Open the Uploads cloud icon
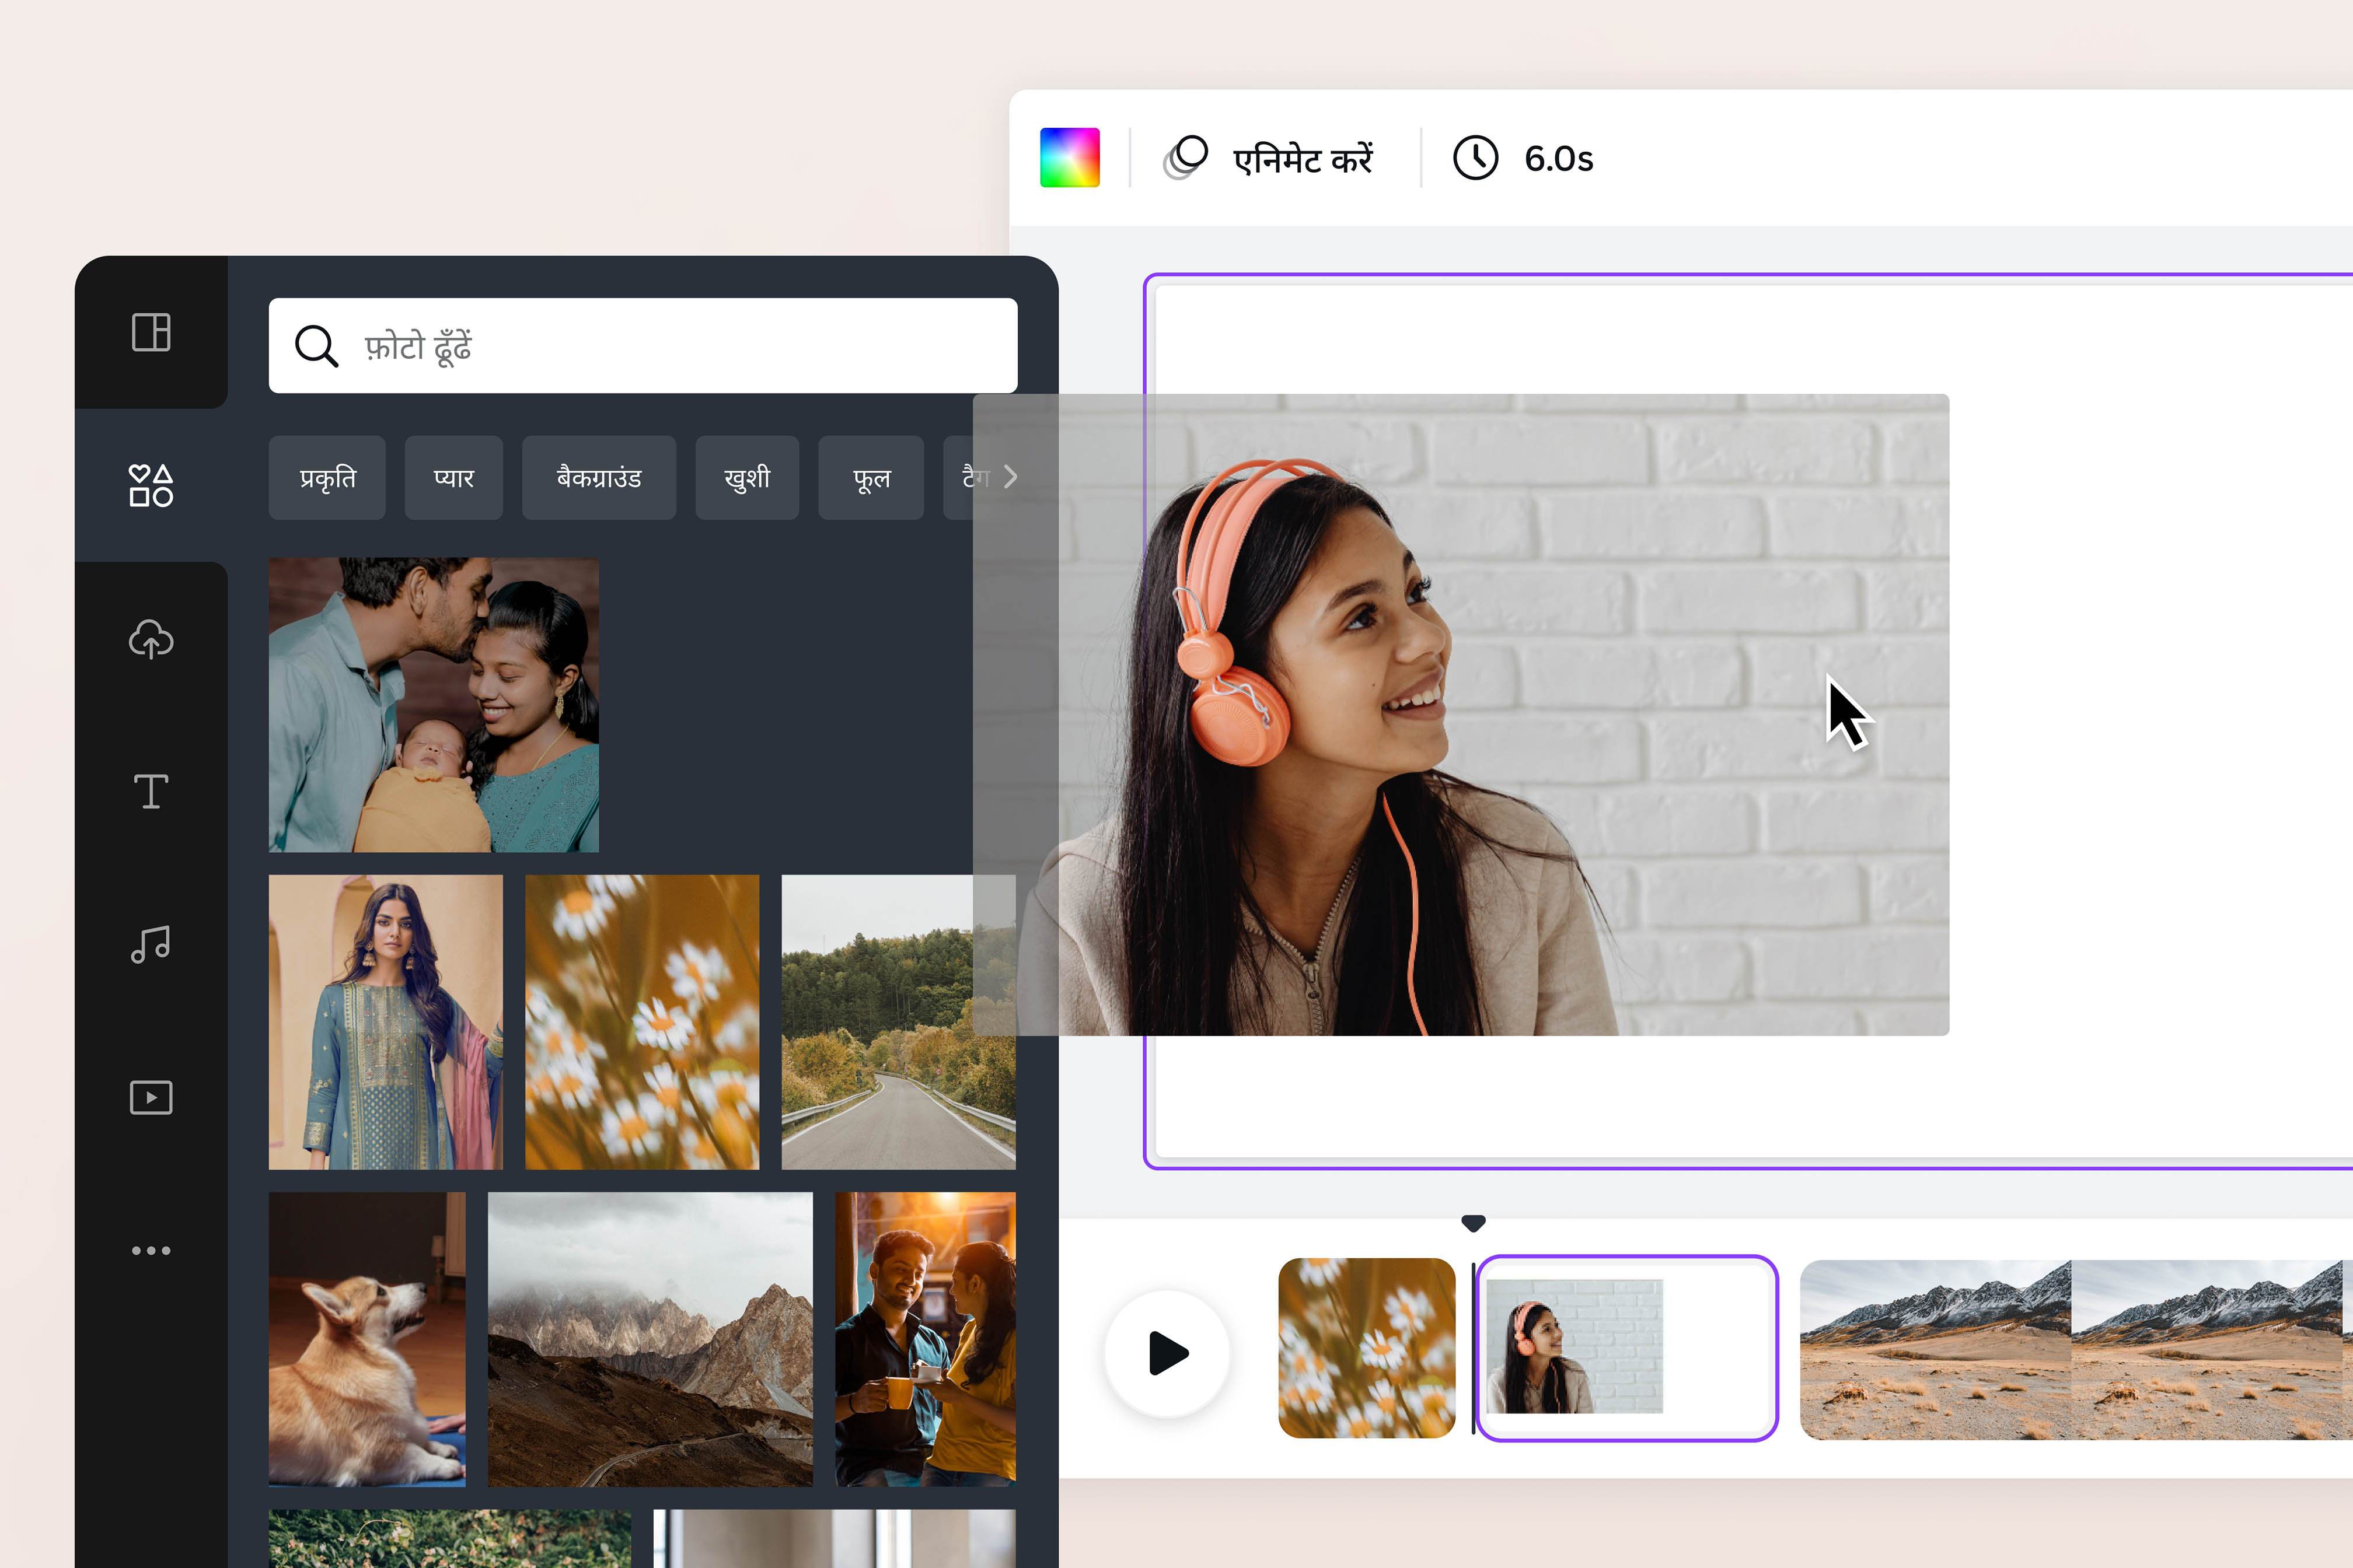 coord(151,639)
